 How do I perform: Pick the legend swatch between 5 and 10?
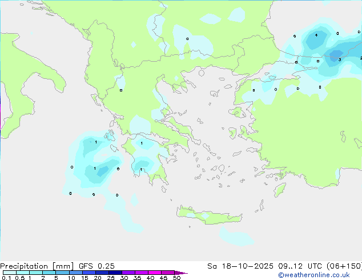point(62,273)
